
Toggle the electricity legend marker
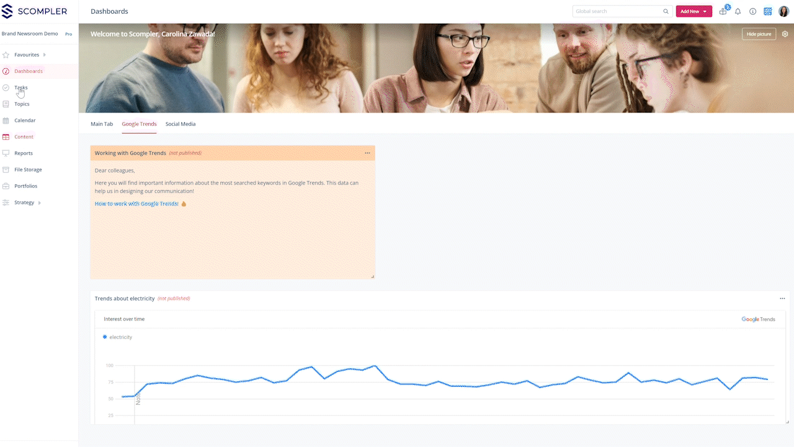(105, 337)
